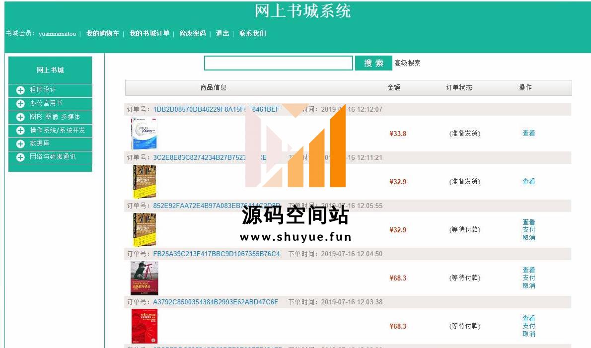Click 取消 for the 12:05:55 order
Viewport: 591px width, 348px height.
pos(529,238)
